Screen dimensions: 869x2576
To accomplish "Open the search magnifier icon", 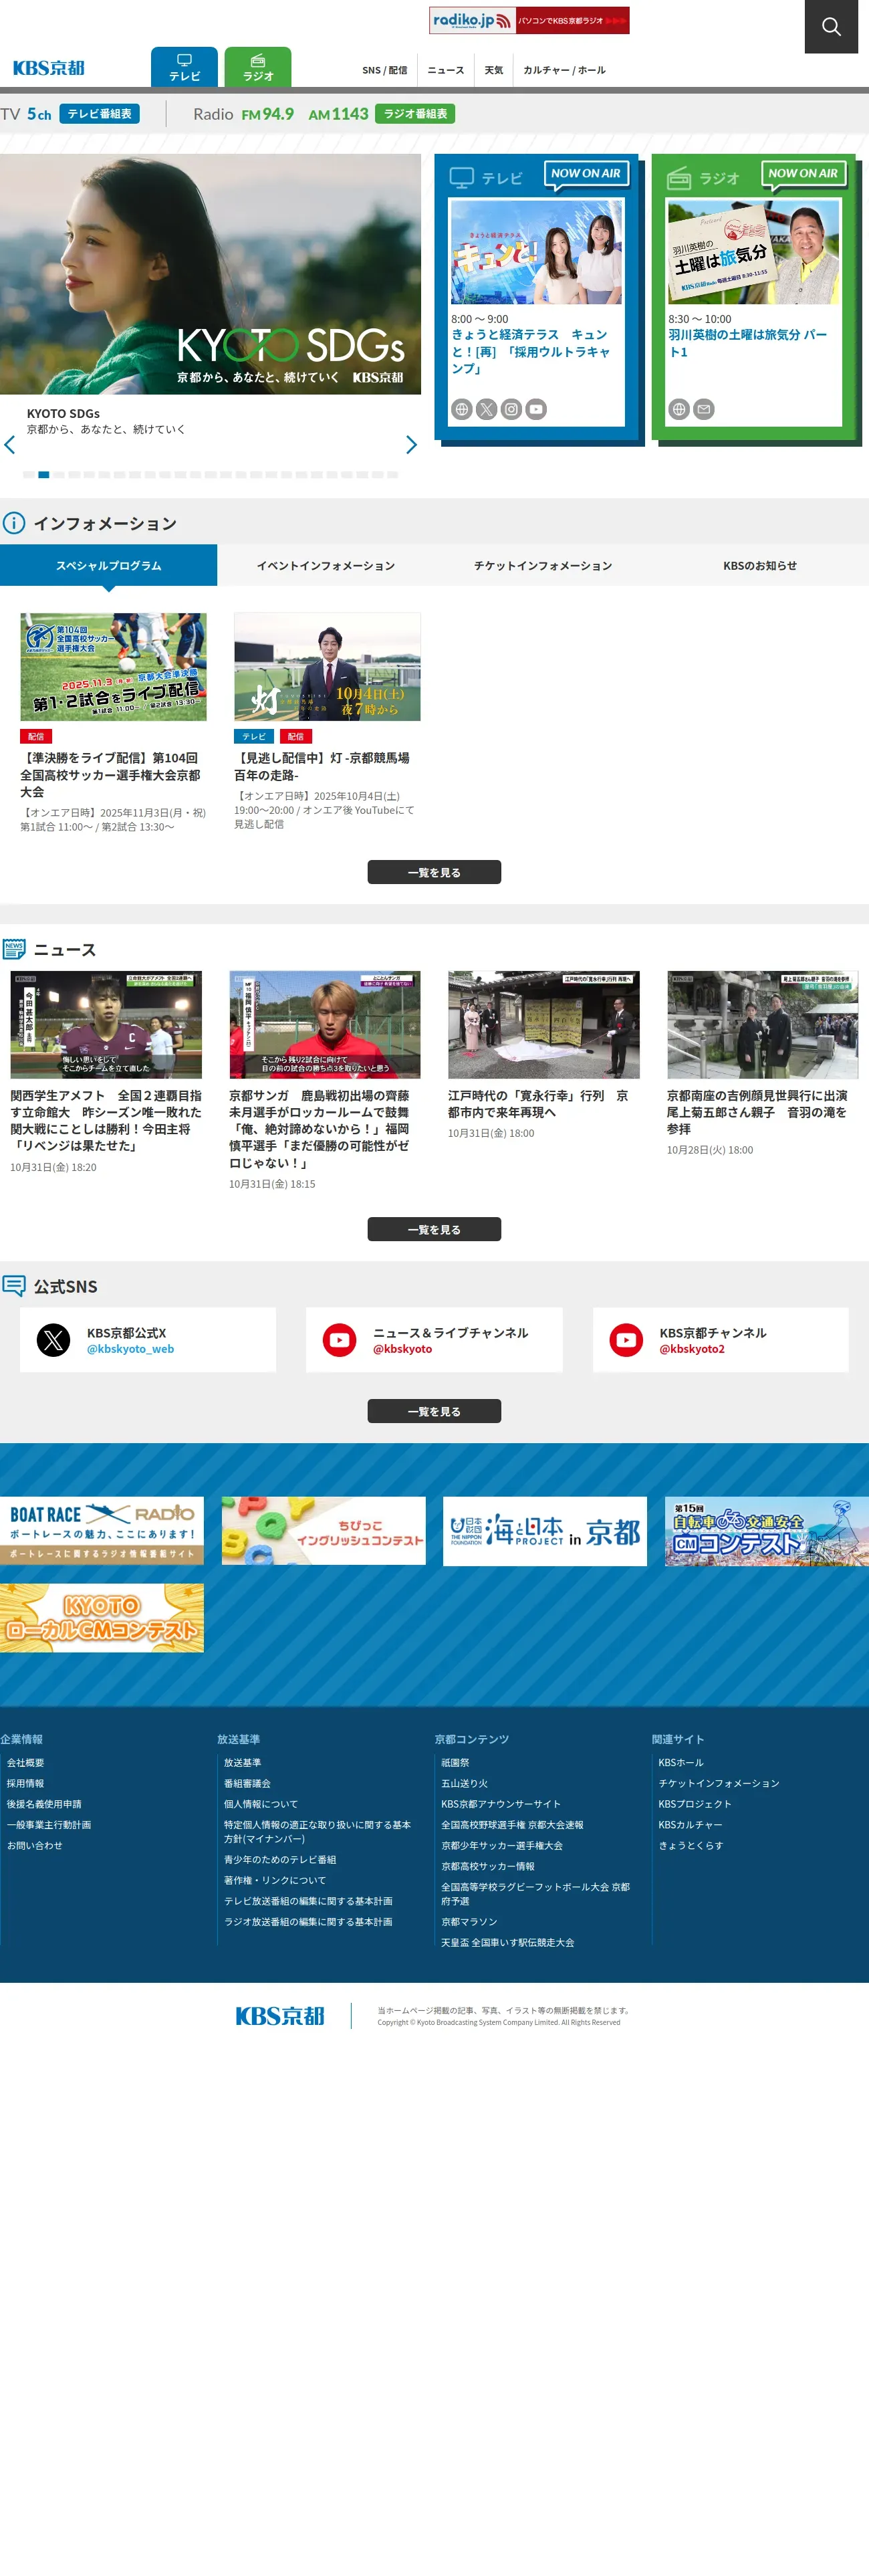I will pyautogui.click(x=831, y=26).
